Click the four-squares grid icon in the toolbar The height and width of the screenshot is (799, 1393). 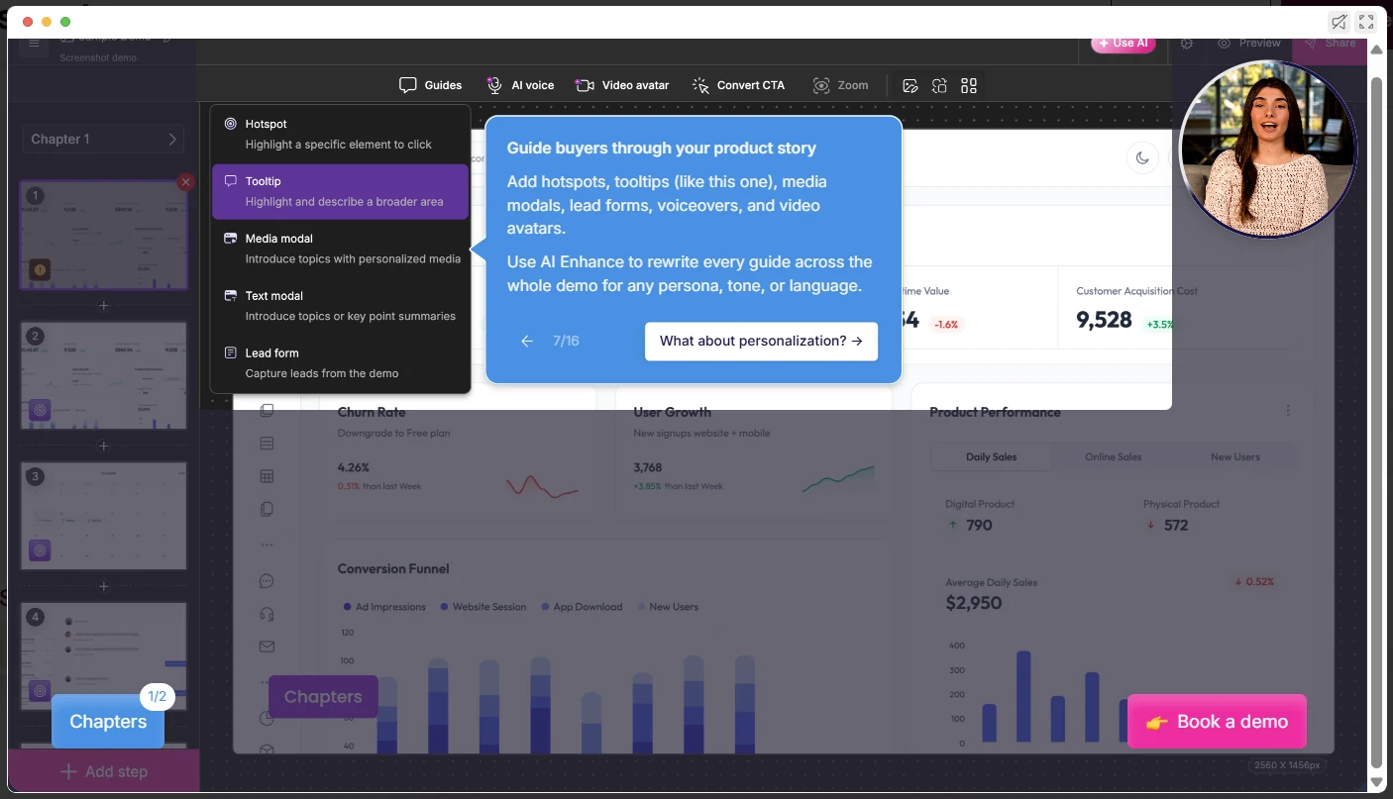(969, 86)
